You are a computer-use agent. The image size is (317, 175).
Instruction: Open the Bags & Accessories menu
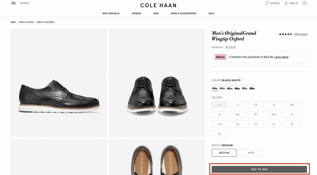[183, 13]
